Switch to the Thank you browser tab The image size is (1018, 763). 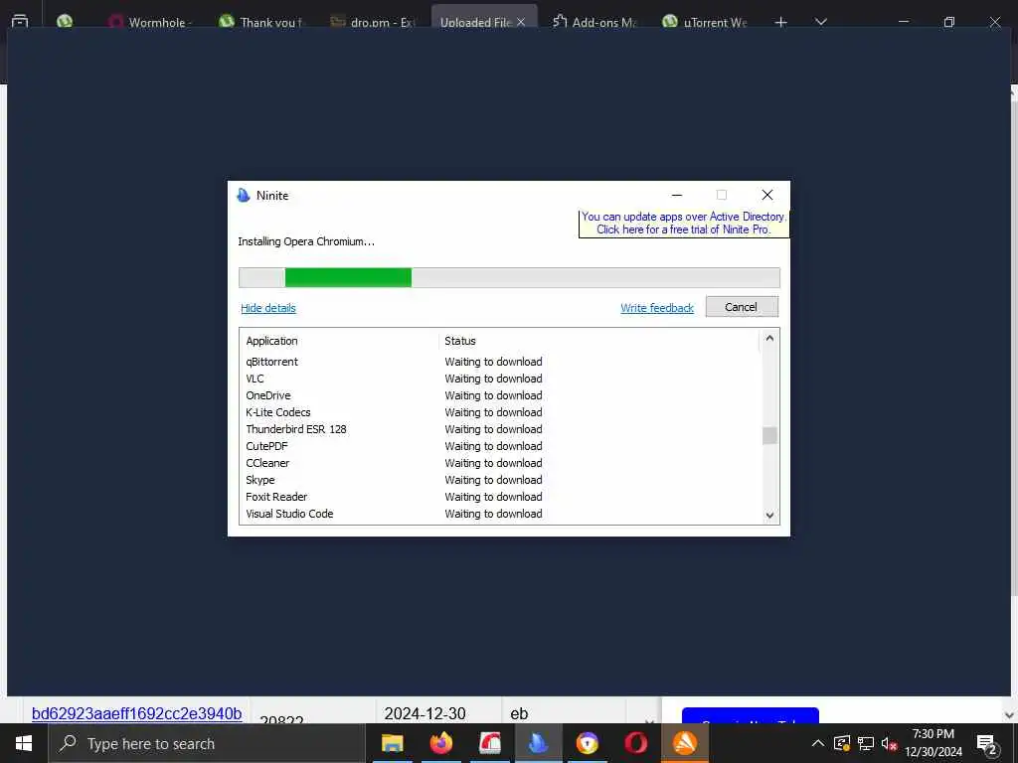(261, 22)
